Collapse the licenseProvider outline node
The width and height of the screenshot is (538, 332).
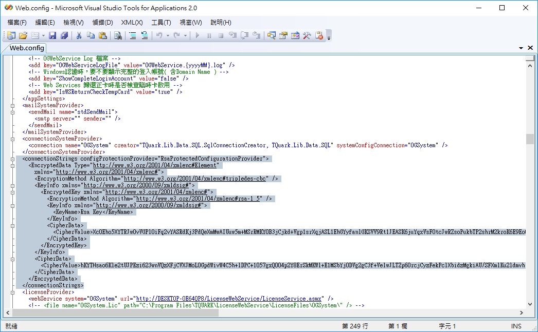click(13, 292)
